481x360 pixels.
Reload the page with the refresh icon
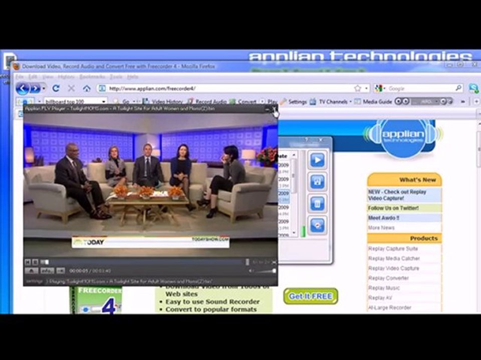coord(56,88)
